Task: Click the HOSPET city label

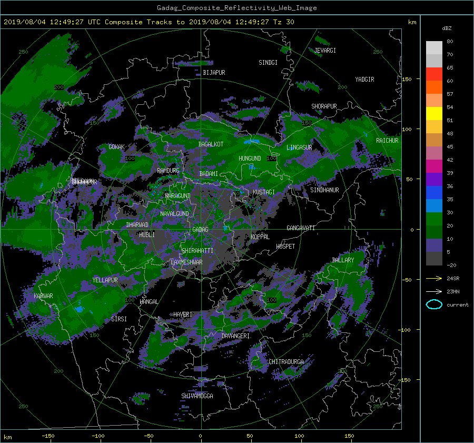Action: click(285, 247)
